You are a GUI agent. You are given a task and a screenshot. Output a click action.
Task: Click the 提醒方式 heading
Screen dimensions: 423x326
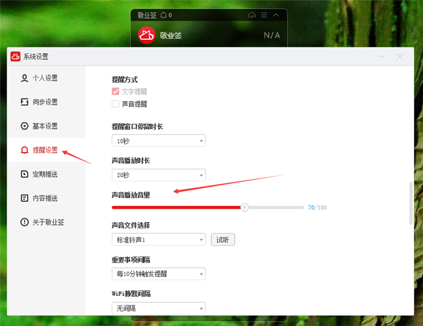[x=124, y=80]
